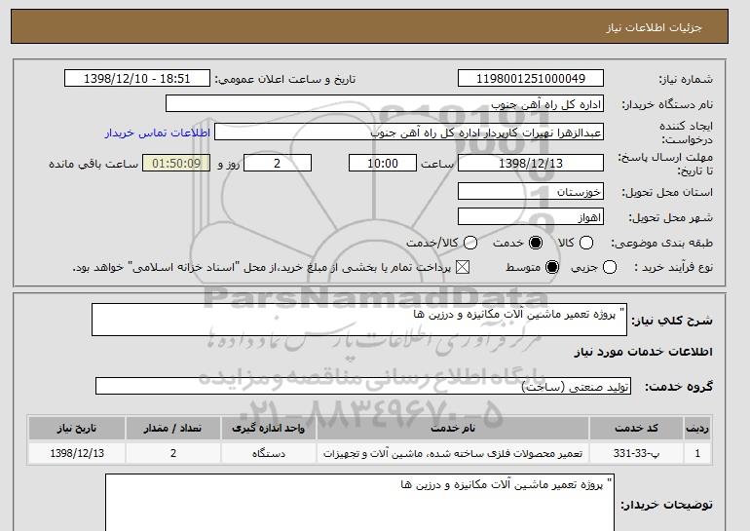Click the days remaining field showing 2
The image size is (750, 531).
coord(278,163)
